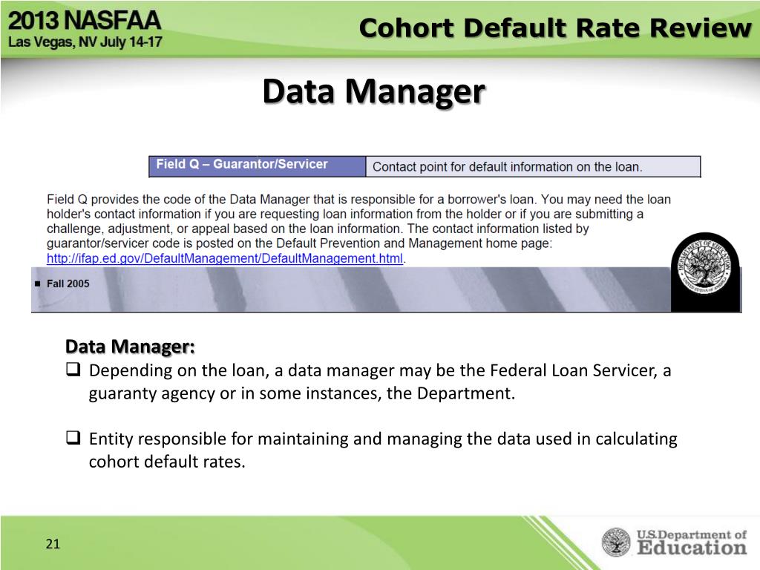
Task: Click the 'Contact point for default information' cell
Action: [533, 167]
